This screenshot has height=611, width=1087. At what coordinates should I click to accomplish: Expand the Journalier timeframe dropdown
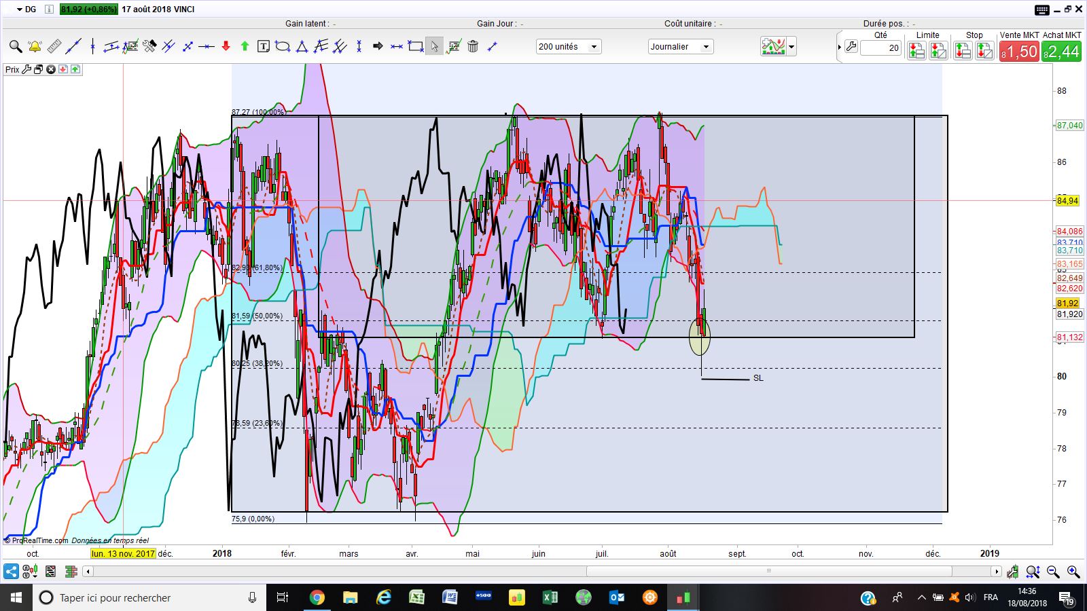tap(680, 47)
